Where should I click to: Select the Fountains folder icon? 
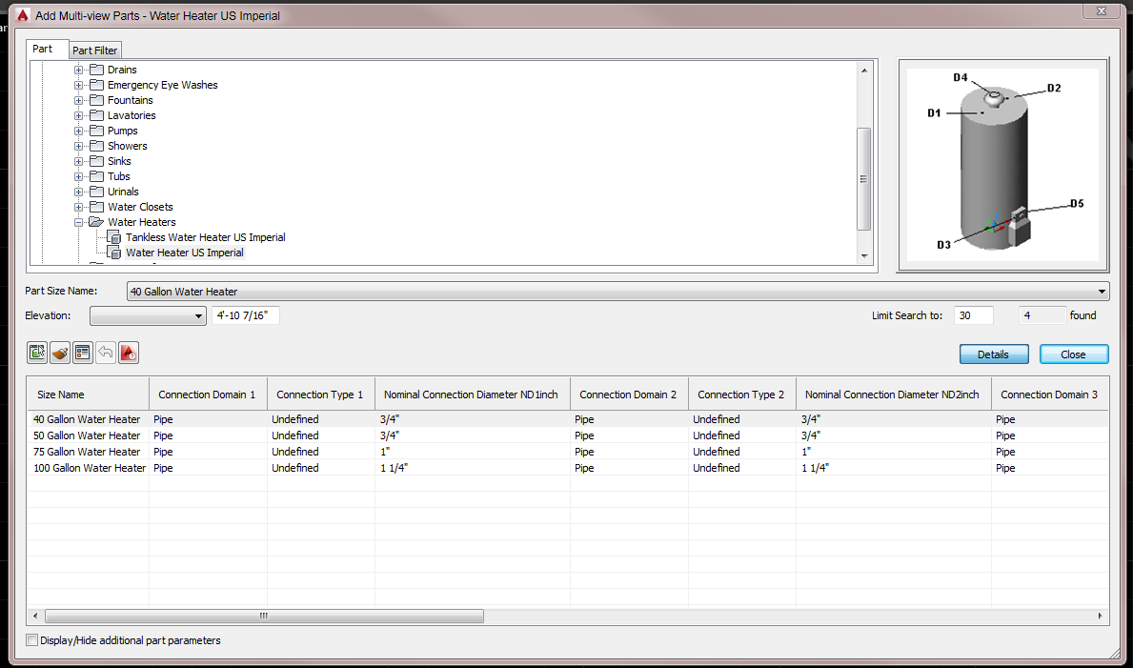pyautogui.click(x=96, y=100)
